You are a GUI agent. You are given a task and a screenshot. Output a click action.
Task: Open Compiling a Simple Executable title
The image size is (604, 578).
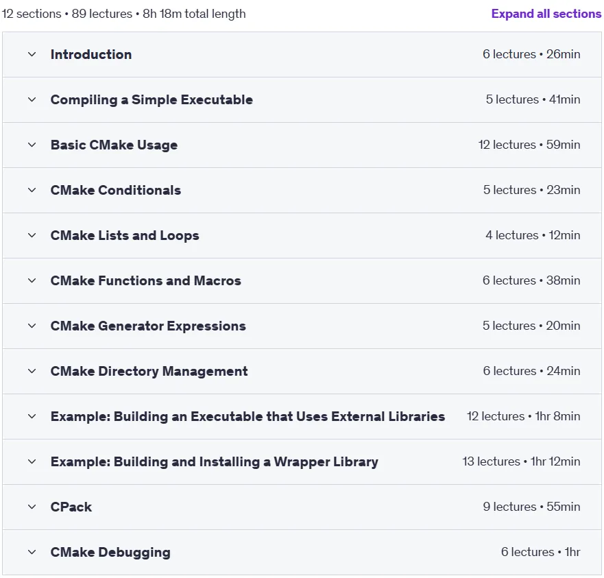pos(152,100)
